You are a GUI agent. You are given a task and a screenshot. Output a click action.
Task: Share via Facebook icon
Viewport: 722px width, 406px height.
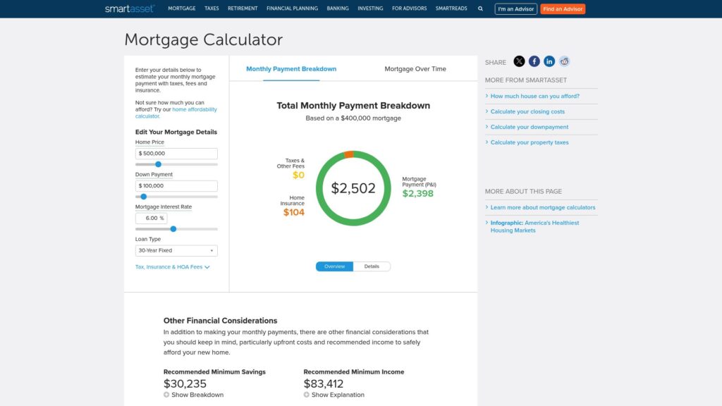tap(534, 61)
